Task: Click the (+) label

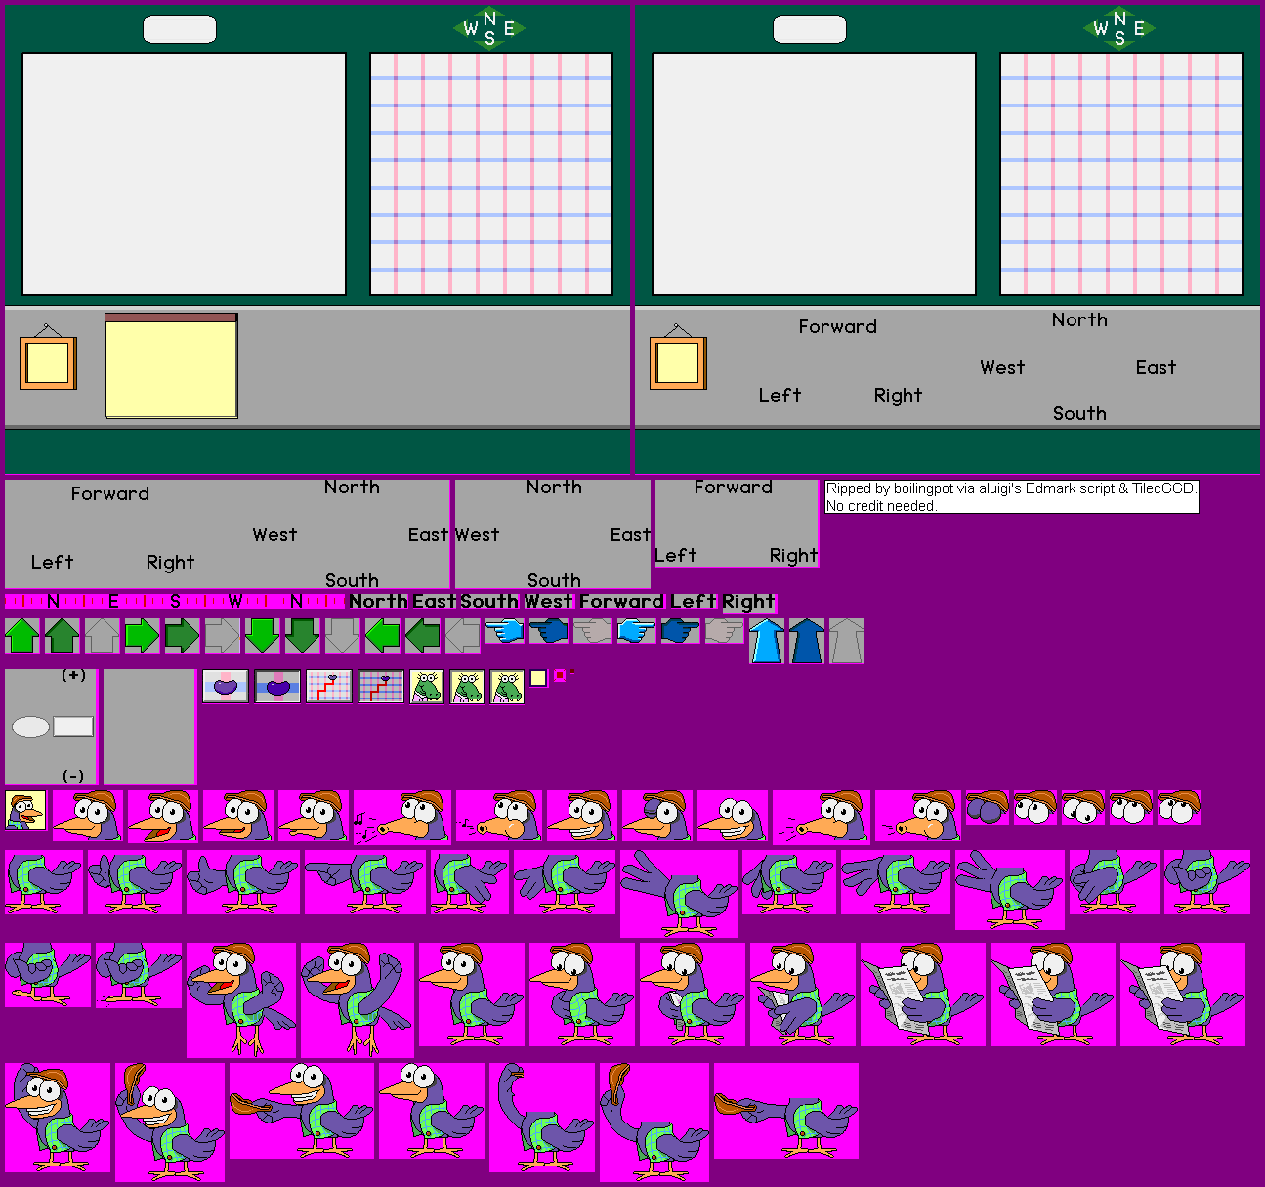Action: (x=73, y=675)
